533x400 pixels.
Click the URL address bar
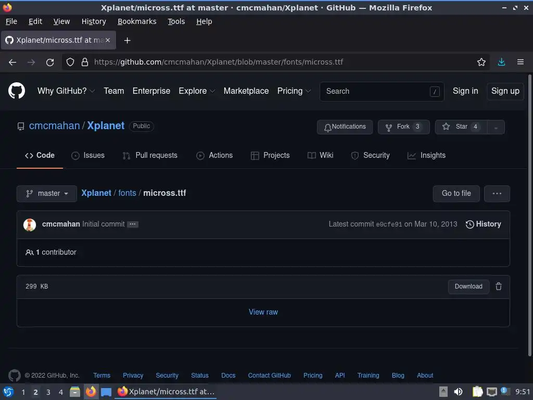click(x=275, y=63)
